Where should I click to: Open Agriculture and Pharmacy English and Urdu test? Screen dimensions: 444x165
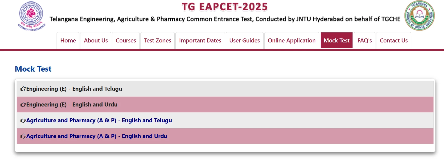(97, 136)
